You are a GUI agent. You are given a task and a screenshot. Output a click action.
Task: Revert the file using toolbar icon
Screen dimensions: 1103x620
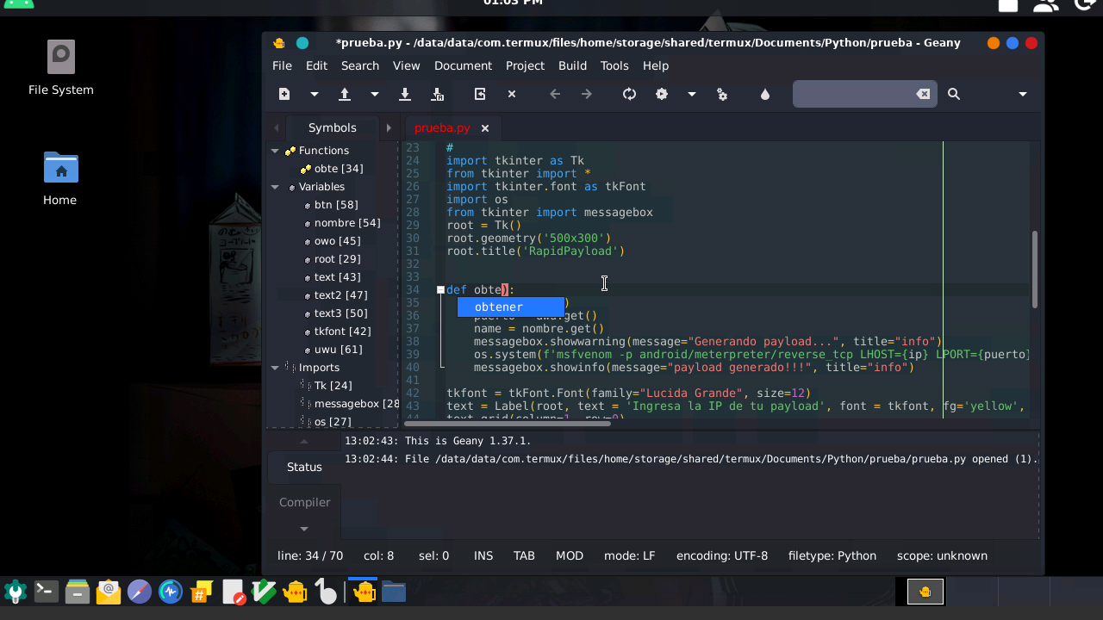[x=480, y=94]
